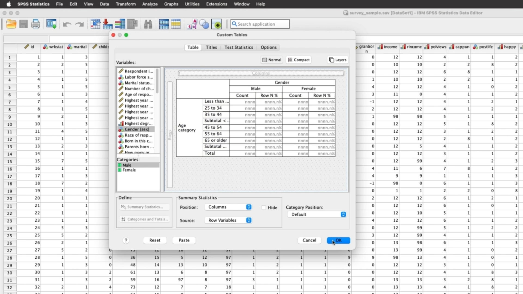Open the Extensions menu
523x294 pixels.
pos(217,4)
